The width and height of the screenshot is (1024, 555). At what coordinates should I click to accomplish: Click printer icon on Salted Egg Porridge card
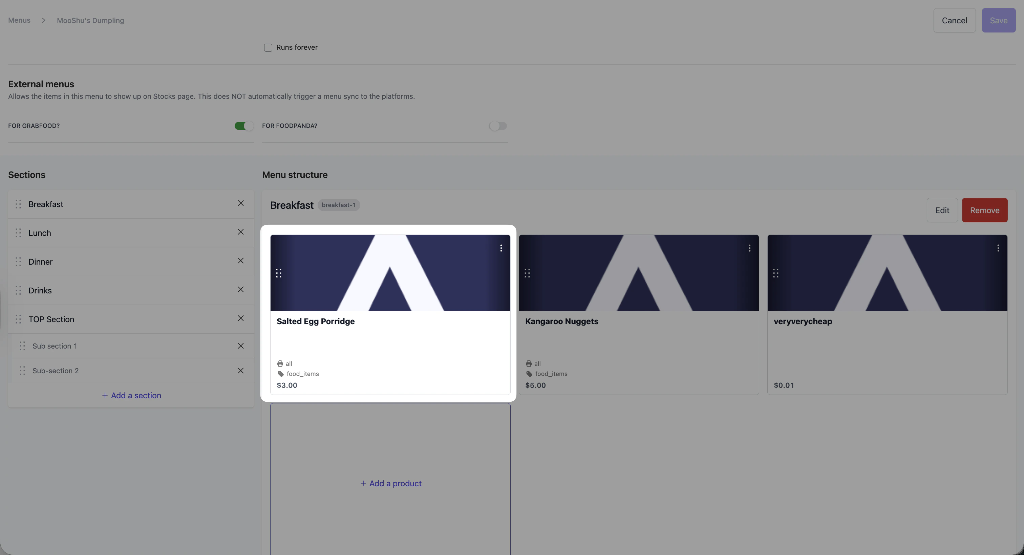tap(280, 364)
